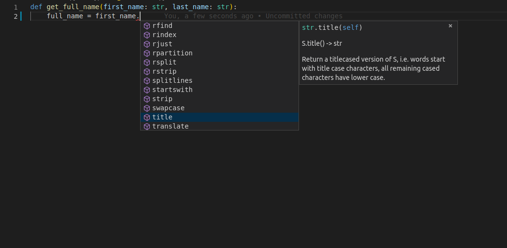Click the method icon next to rsplit

pyautogui.click(x=147, y=63)
